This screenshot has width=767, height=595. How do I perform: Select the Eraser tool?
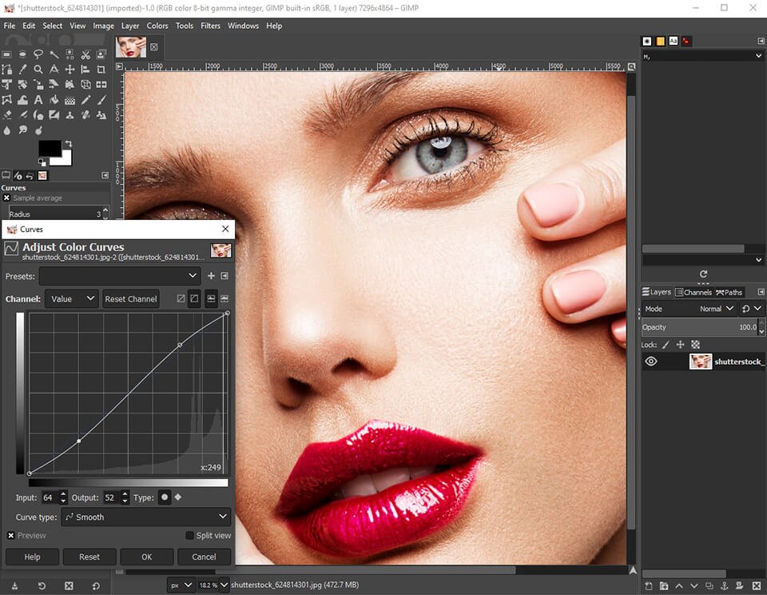pyautogui.click(x=6, y=114)
